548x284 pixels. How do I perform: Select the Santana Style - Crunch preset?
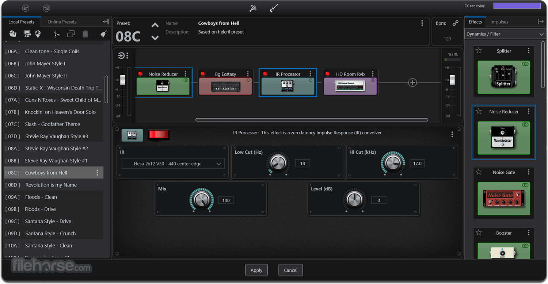54,233
